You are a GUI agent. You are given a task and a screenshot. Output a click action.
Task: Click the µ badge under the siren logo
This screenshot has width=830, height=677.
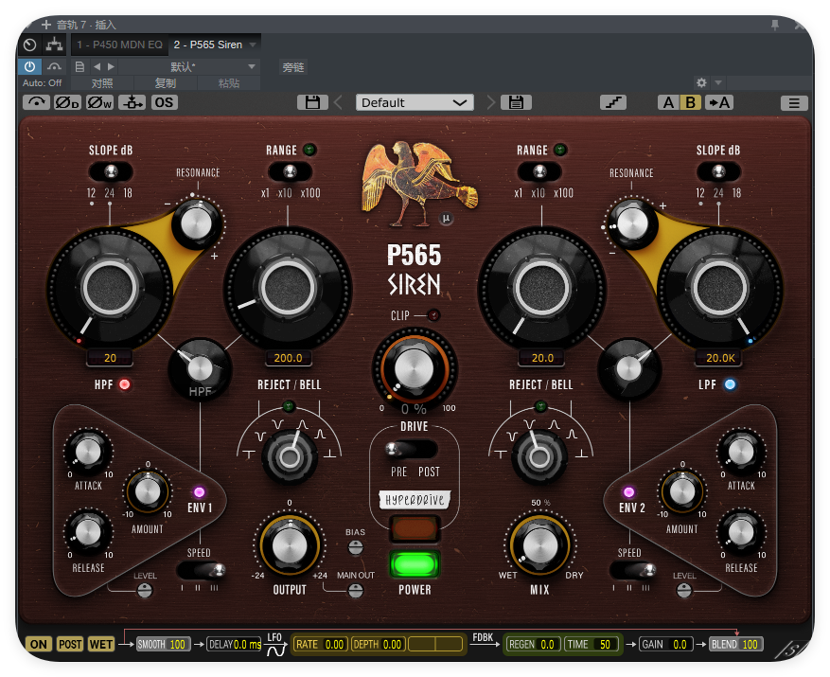446,219
